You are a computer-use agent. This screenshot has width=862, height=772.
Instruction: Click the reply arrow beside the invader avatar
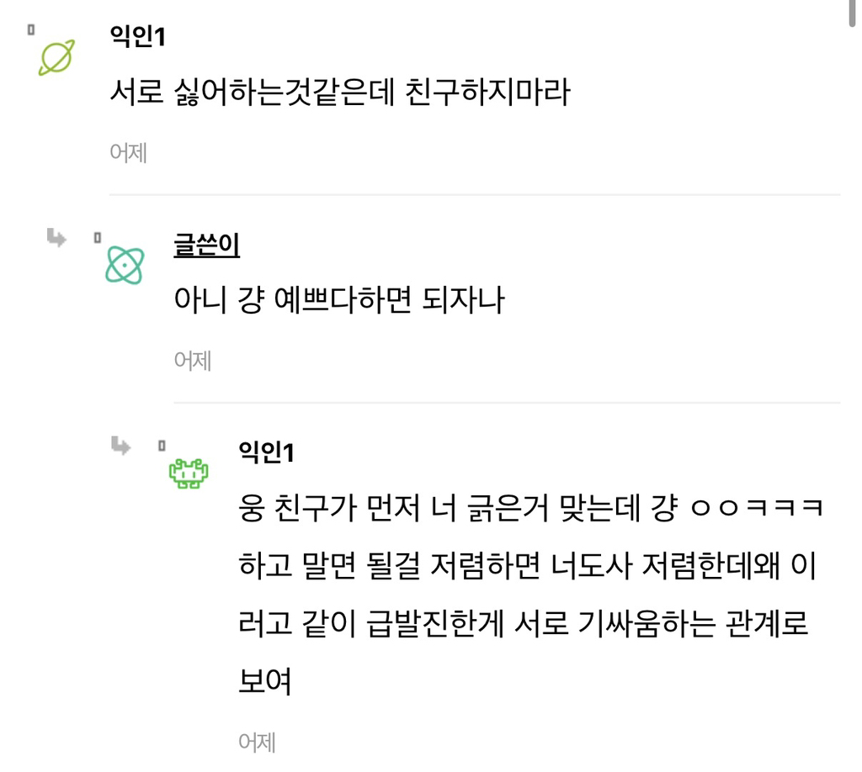point(120,446)
